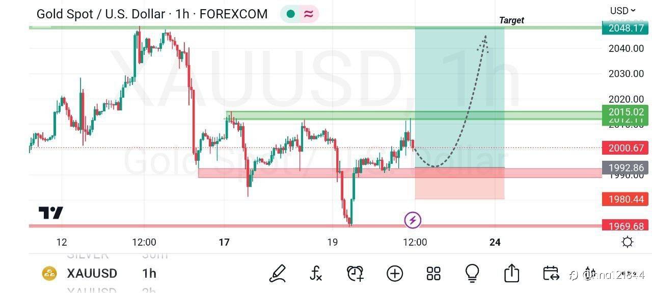Screen dimensions: 652x293
Task: Click the pink approximate-sign indicator
Action: coord(308,14)
